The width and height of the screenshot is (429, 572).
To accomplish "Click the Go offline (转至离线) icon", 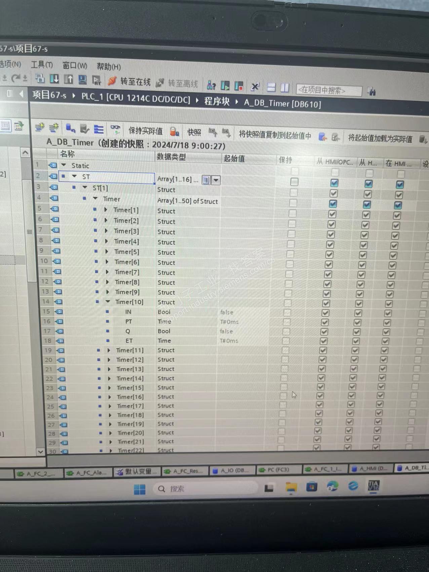I will (160, 83).
